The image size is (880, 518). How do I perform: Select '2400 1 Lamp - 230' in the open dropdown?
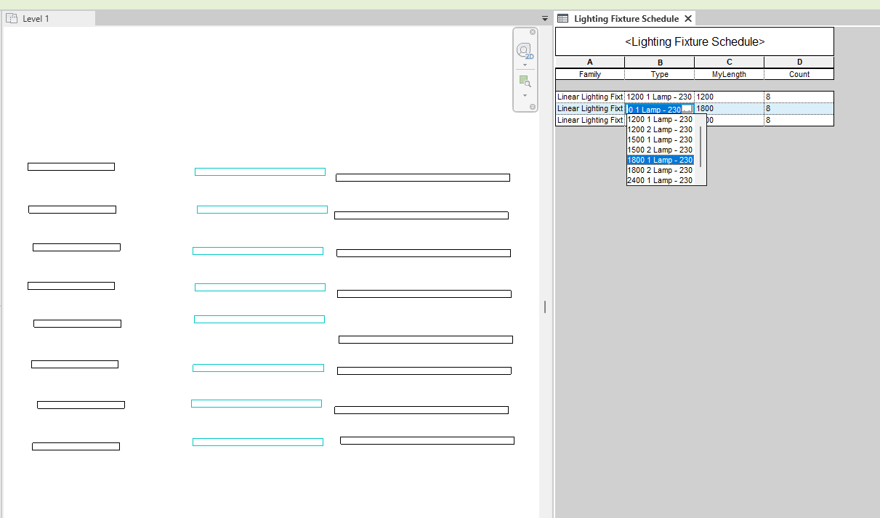pos(660,180)
